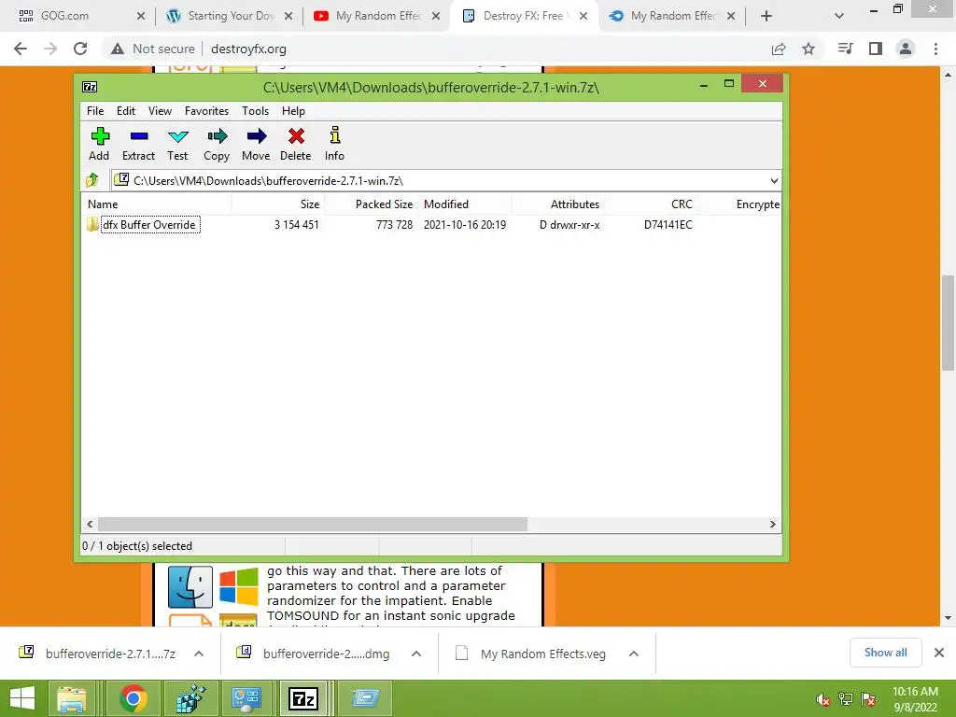Click the Mac download icon on webpage
Viewport: 956px width, 717px height.
[x=190, y=587]
